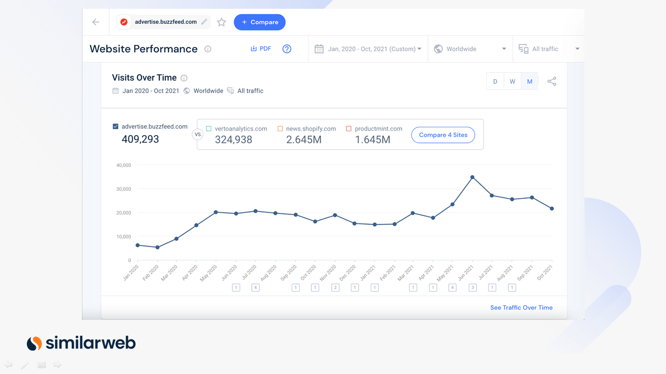Click the back arrow icon
This screenshot has height=374, width=666.
coord(96,22)
